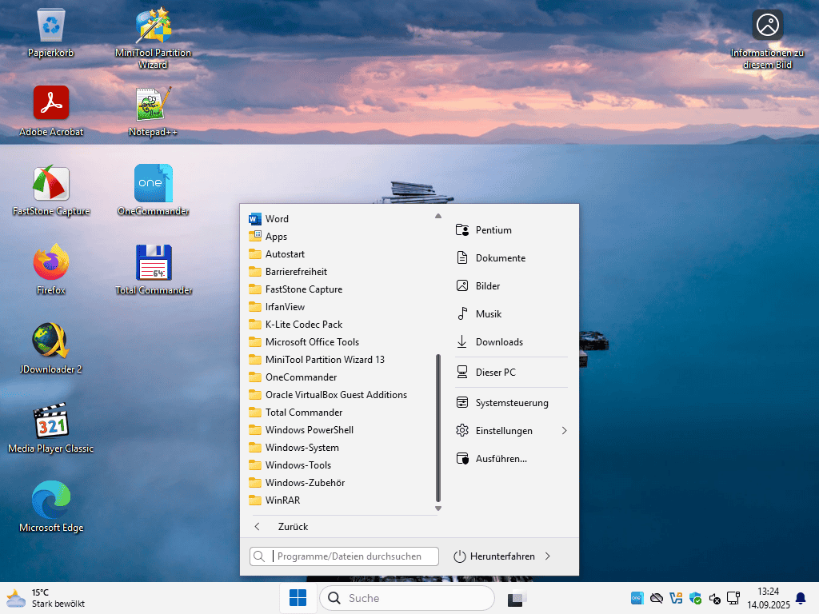Select the Total Commander desktop icon
This screenshot has width=819, height=614.
tap(154, 269)
